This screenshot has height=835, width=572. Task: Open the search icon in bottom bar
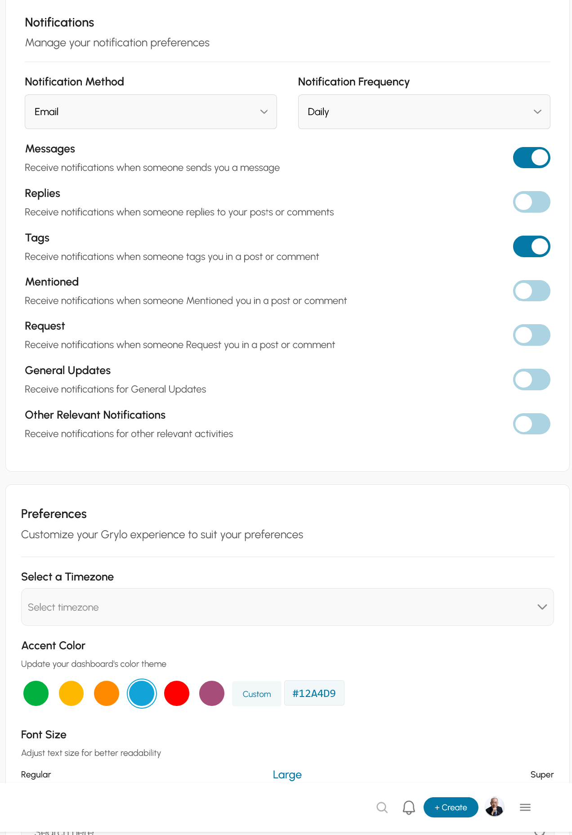pyautogui.click(x=382, y=807)
